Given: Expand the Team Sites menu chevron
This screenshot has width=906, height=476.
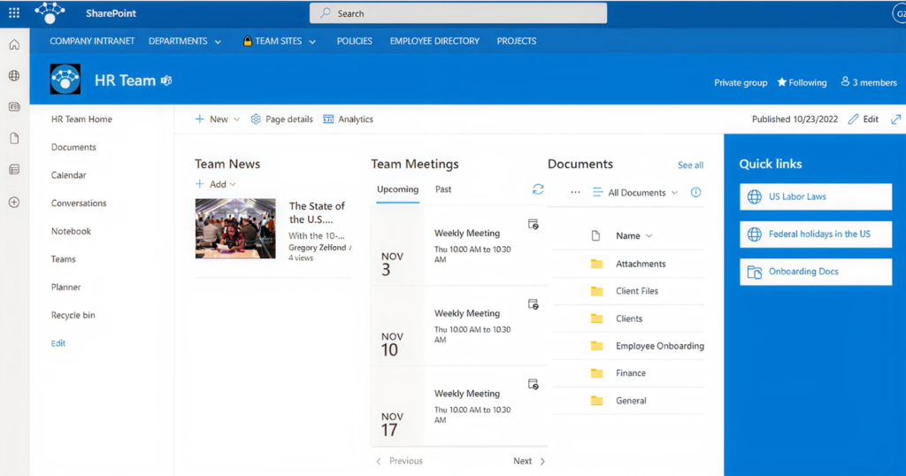Looking at the screenshot, I should 312,42.
